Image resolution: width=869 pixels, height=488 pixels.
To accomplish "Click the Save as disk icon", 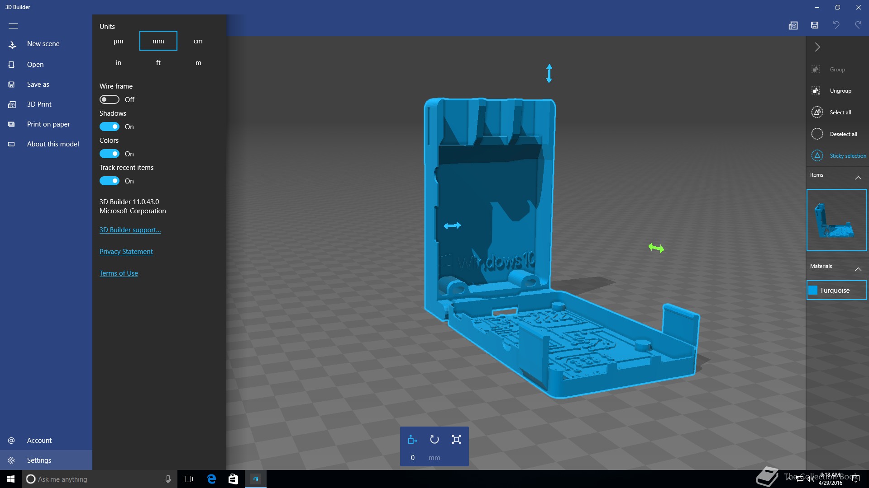I will [12, 84].
